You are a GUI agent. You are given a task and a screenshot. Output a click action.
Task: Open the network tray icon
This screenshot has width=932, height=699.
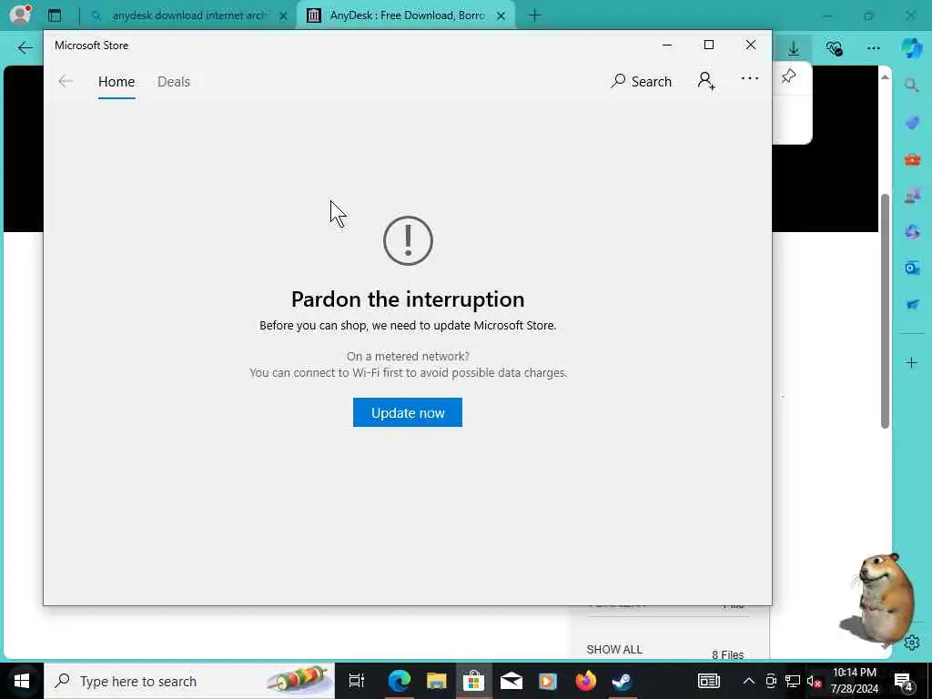click(x=793, y=681)
